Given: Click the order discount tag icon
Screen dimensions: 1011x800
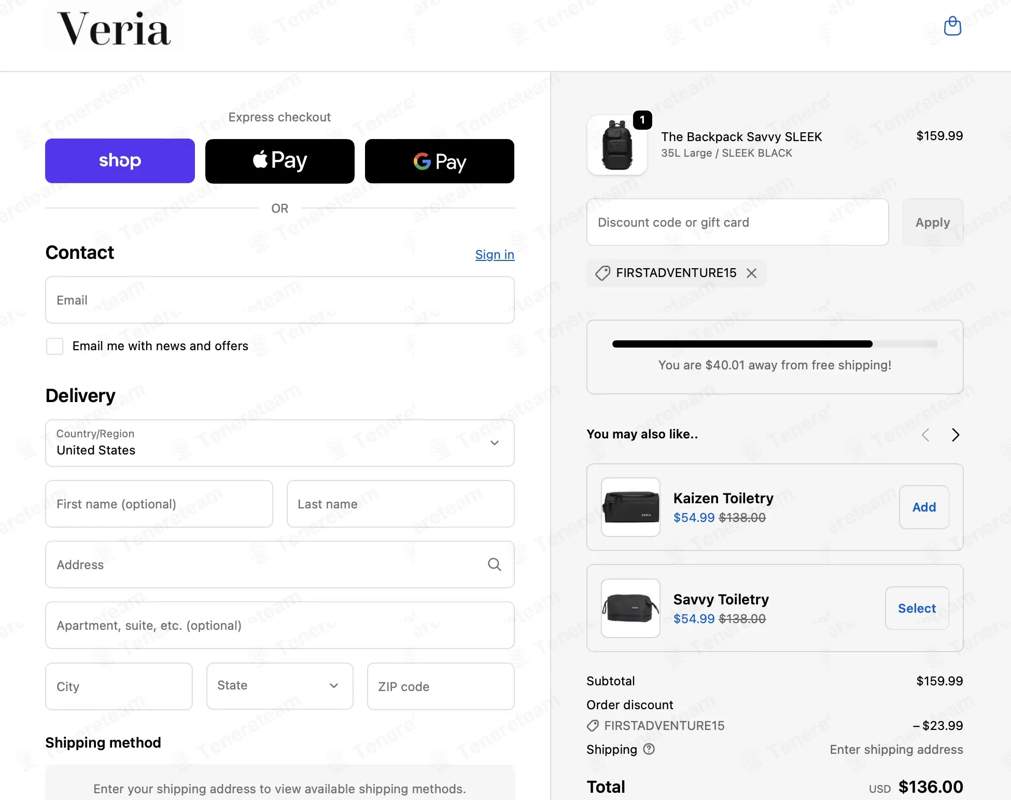Looking at the screenshot, I should 593,726.
